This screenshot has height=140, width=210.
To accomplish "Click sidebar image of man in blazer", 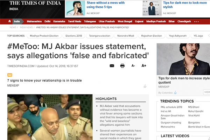I will 183,59.
